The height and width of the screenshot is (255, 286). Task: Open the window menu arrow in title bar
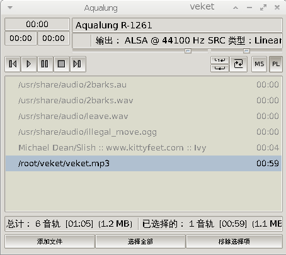pos(10,8)
